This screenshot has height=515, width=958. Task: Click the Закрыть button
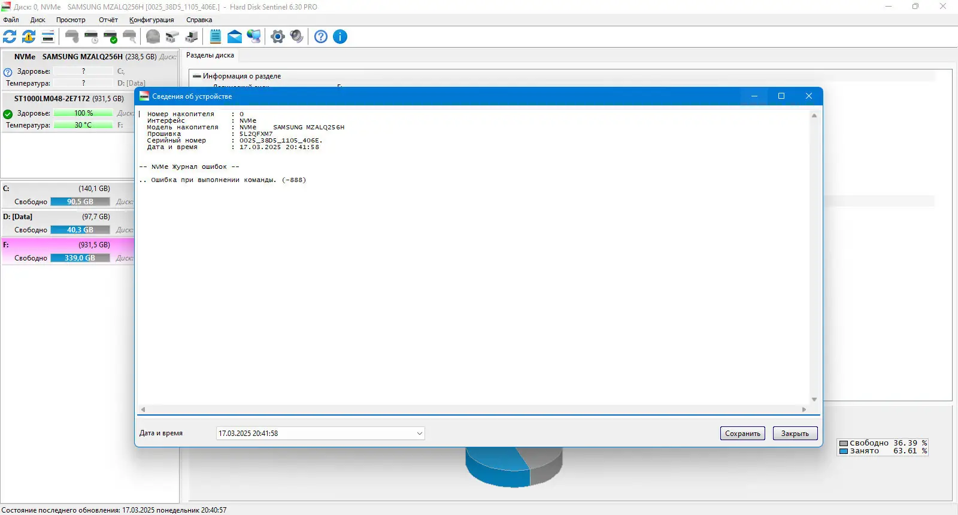pos(795,434)
